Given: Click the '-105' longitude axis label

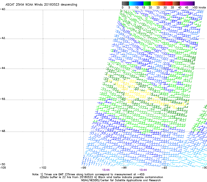Looking at the screenshot, I should [3, 168].
